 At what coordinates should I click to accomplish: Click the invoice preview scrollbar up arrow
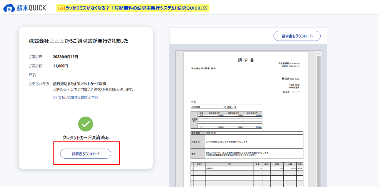319,53
